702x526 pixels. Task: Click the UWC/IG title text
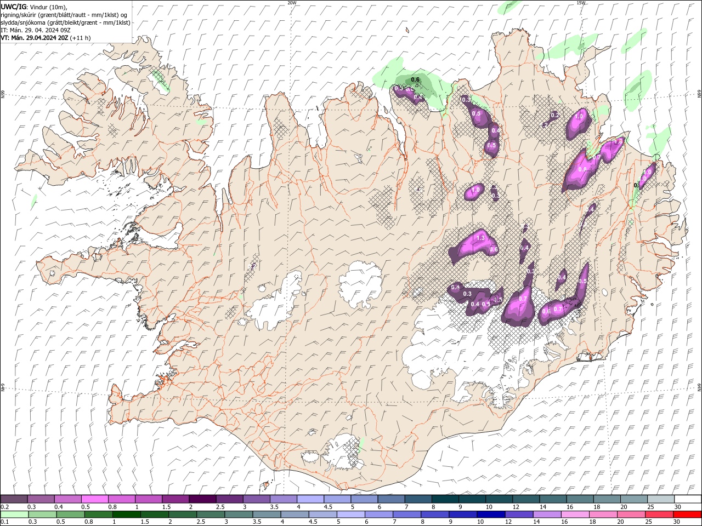point(13,7)
